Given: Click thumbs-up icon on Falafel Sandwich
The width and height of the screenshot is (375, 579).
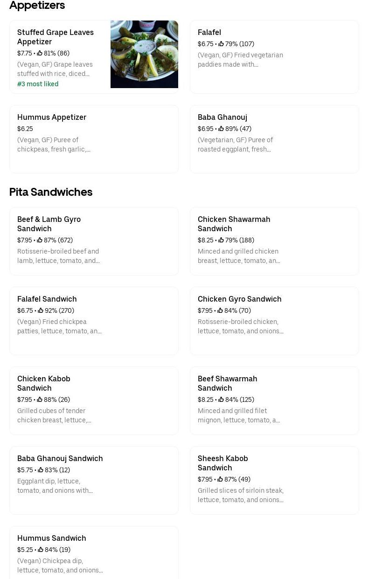Looking at the screenshot, I should (x=41, y=310).
